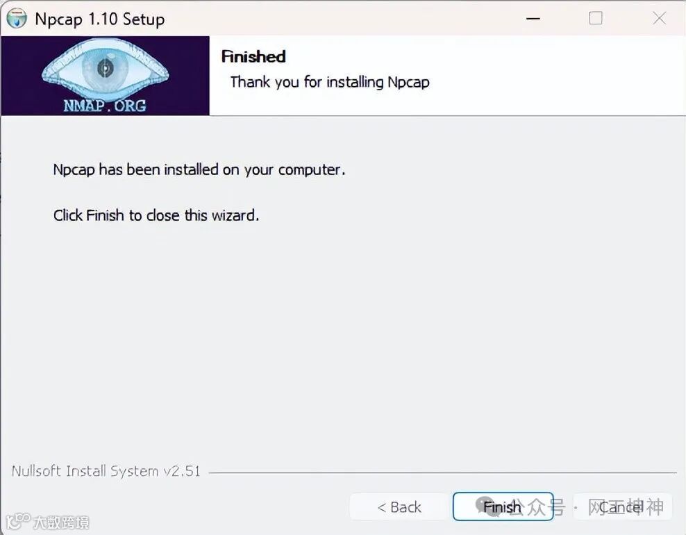This screenshot has width=686, height=535.
Task: Click the pupil of the Nmap eye graphic
Action: 105,68
